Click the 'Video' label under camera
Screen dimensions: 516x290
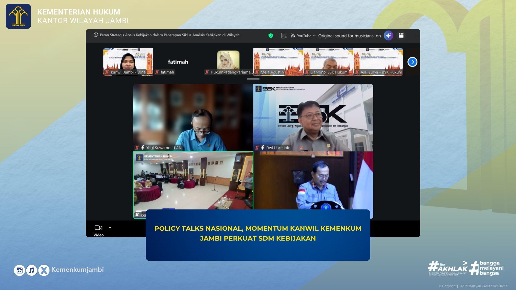(x=98, y=235)
